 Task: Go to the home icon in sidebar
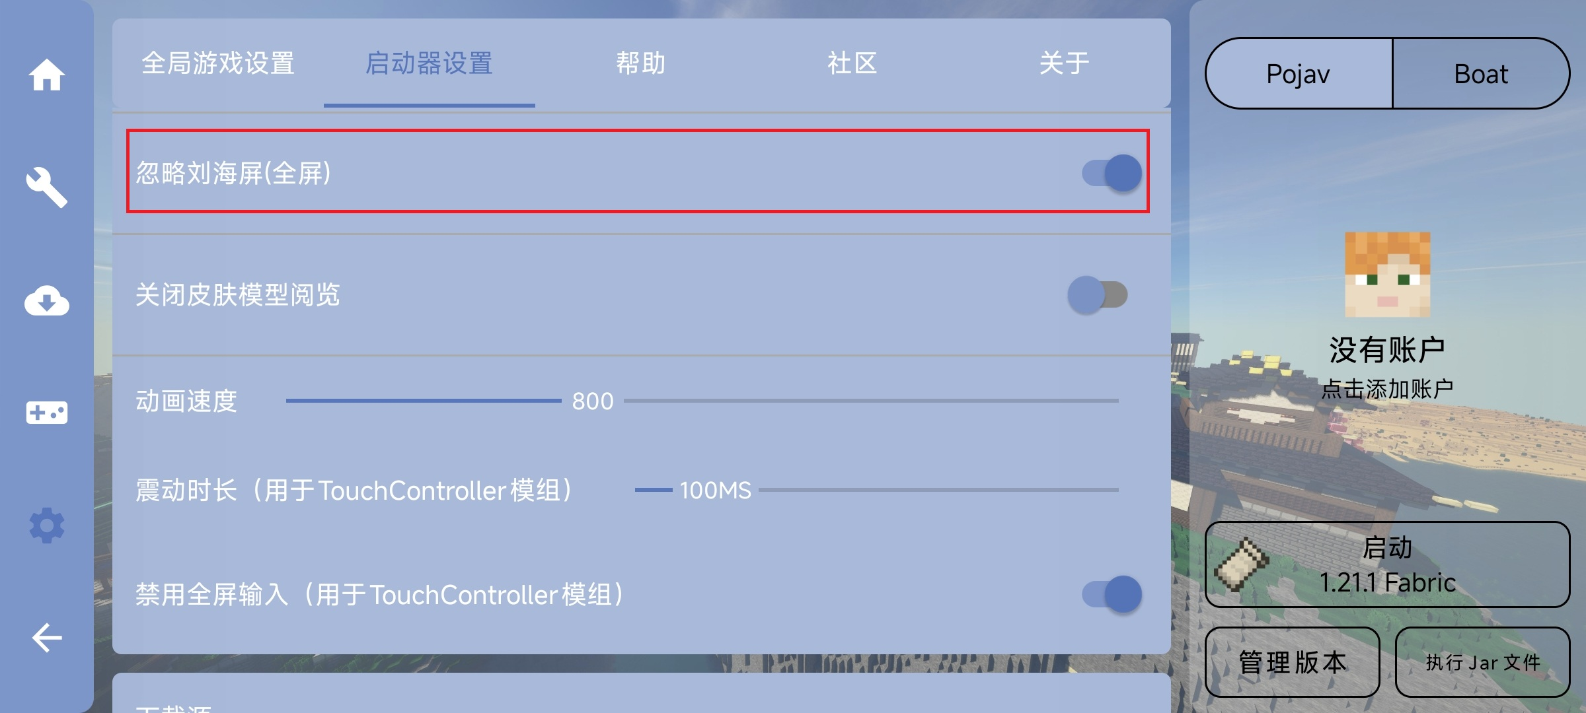[46, 75]
